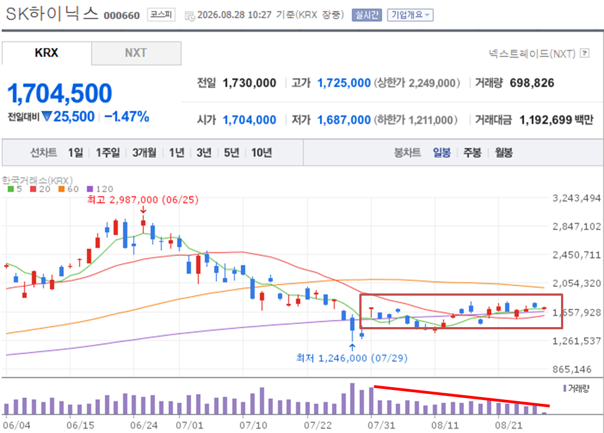This screenshot has width=604, height=433.
Task: Select the 1년 line chart period
Action: (177, 153)
